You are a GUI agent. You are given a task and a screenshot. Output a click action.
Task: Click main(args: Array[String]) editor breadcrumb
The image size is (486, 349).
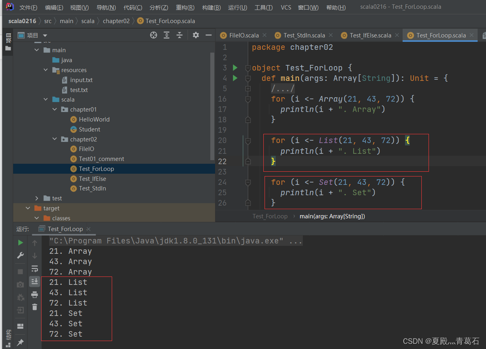click(x=332, y=216)
